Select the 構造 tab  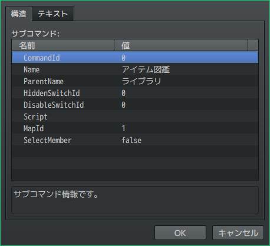tap(18, 14)
